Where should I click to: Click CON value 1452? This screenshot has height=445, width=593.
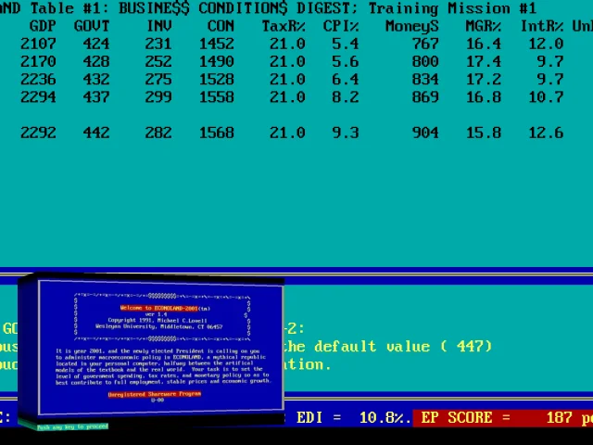click(x=217, y=44)
